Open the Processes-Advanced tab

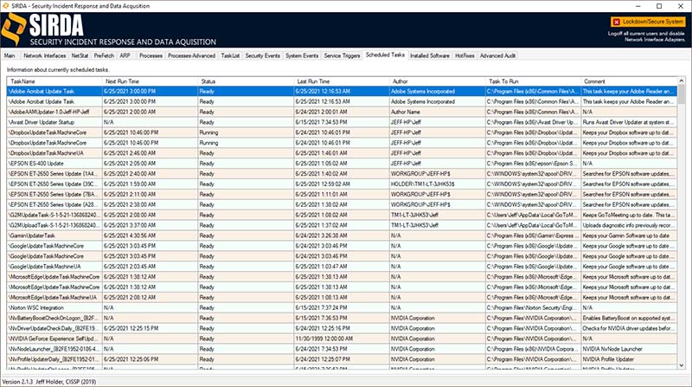click(191, 55)
